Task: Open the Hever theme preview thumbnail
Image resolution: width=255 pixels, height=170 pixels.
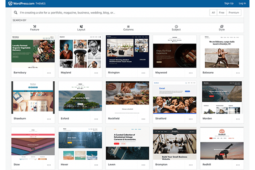Action: pos(80,144)
